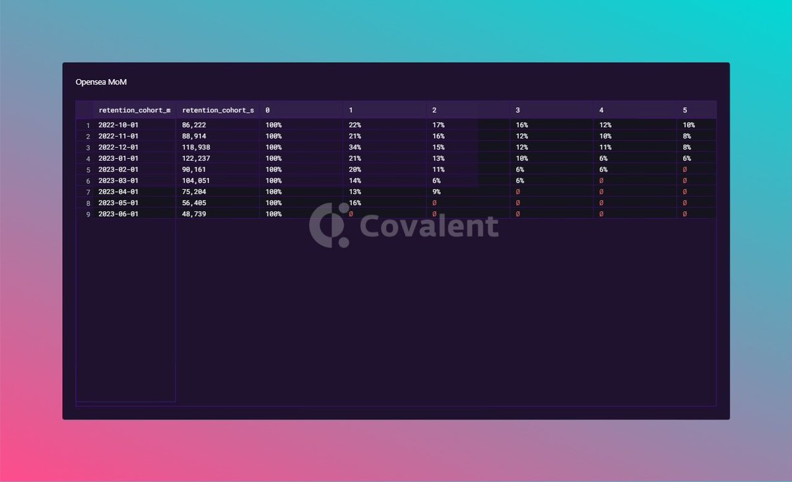Click the cohort size value 104,051
The width and height of the screenshot is (792, 482).
(x=196, y=181)
